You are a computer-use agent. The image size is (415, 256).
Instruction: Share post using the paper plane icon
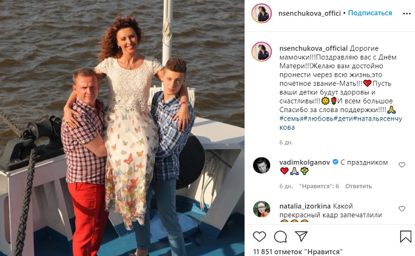point(301,236)
